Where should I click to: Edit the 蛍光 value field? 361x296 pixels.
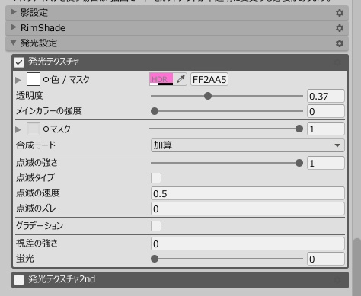click(x=326, y=259)
